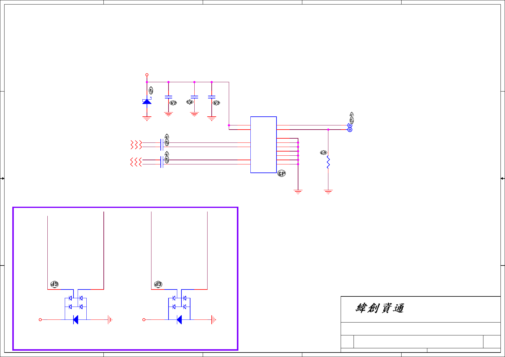Select the large left diode in purple box
The width and height of the screenshot is (505, 357).
(x=76, y=320)
